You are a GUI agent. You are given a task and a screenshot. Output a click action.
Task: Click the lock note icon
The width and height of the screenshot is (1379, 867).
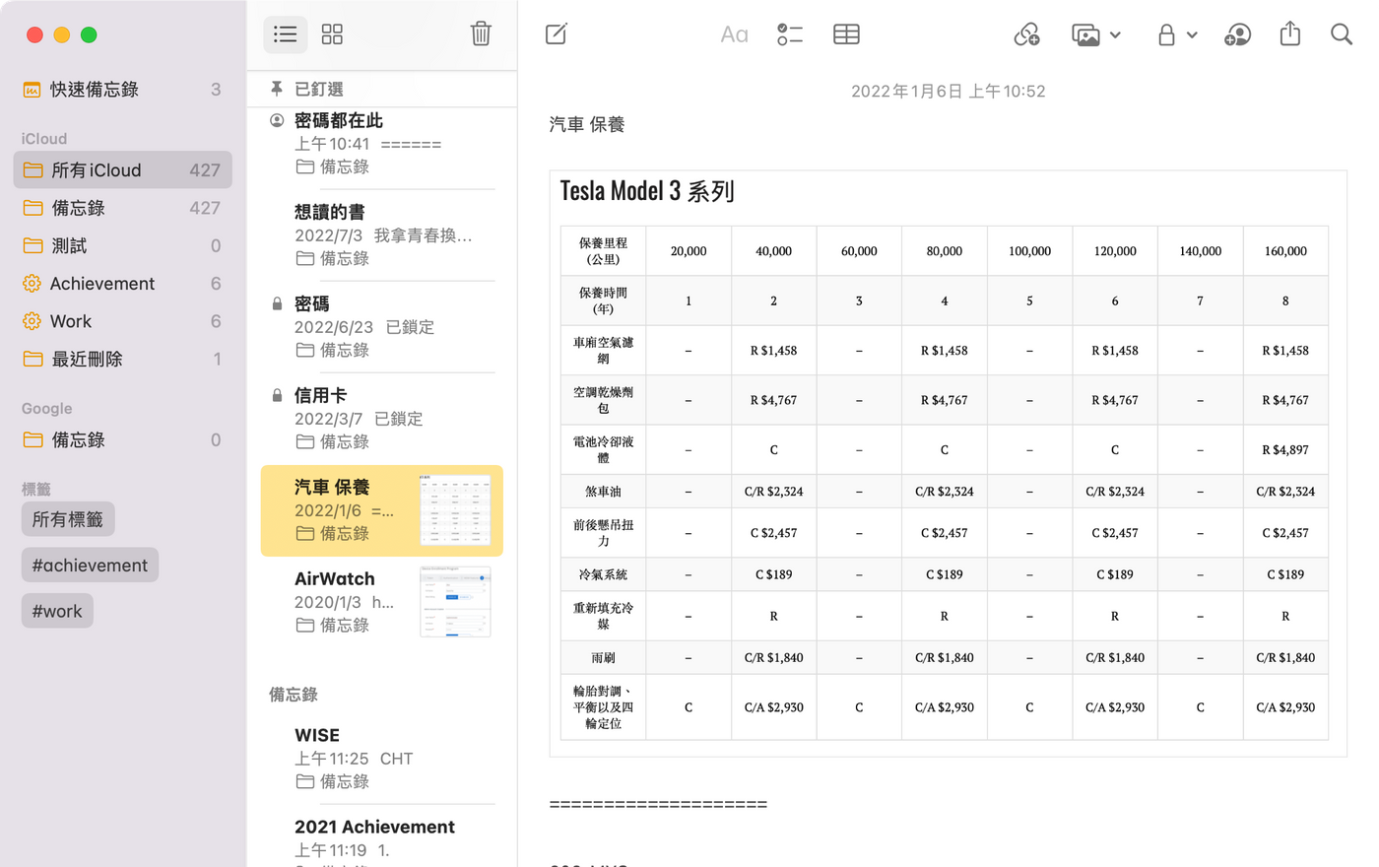[1166, 34]
